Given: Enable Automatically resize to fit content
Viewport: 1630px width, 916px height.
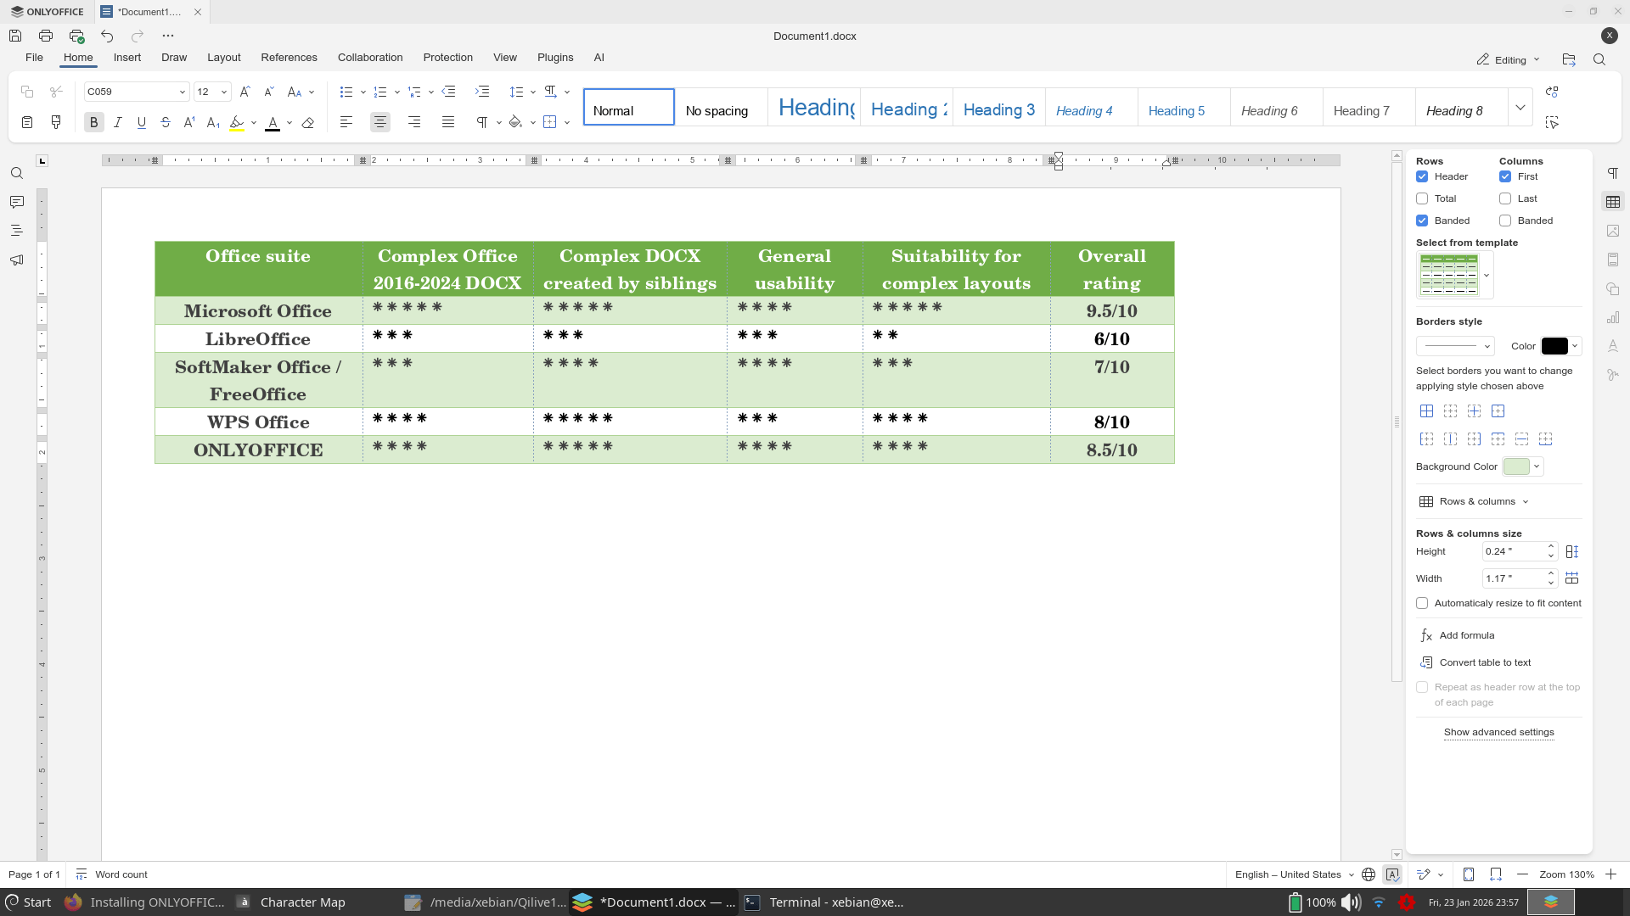Looking at the screenshot, I should pyautogui.click(x=1422, y=603).
